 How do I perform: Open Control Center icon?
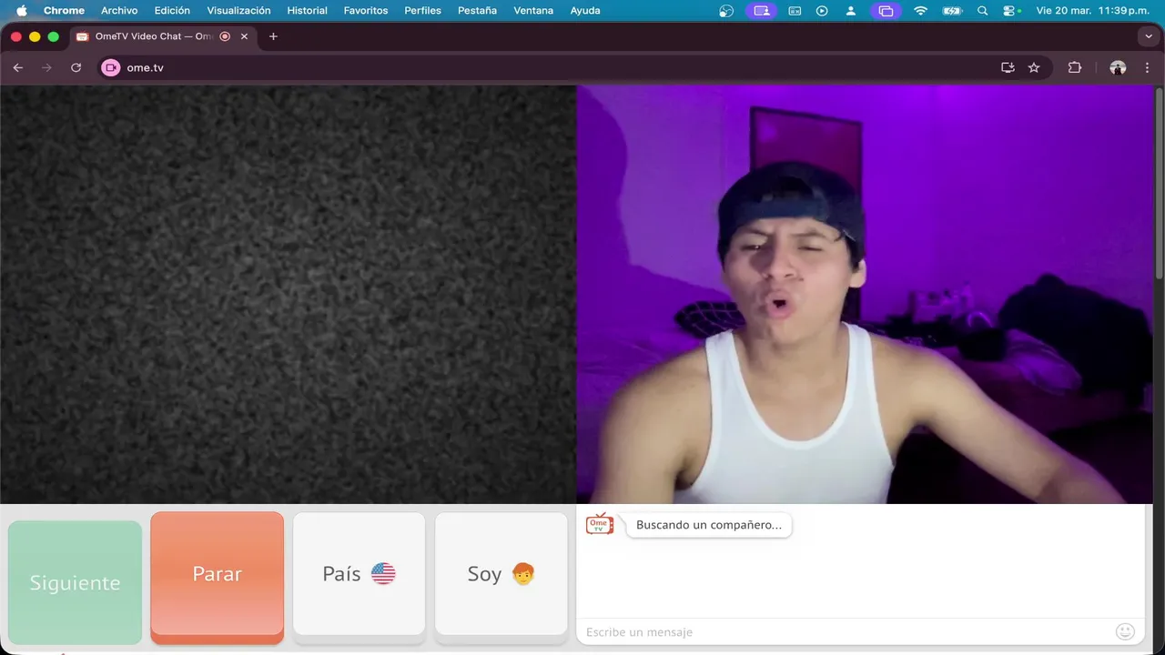click(x=1010, y=11)
